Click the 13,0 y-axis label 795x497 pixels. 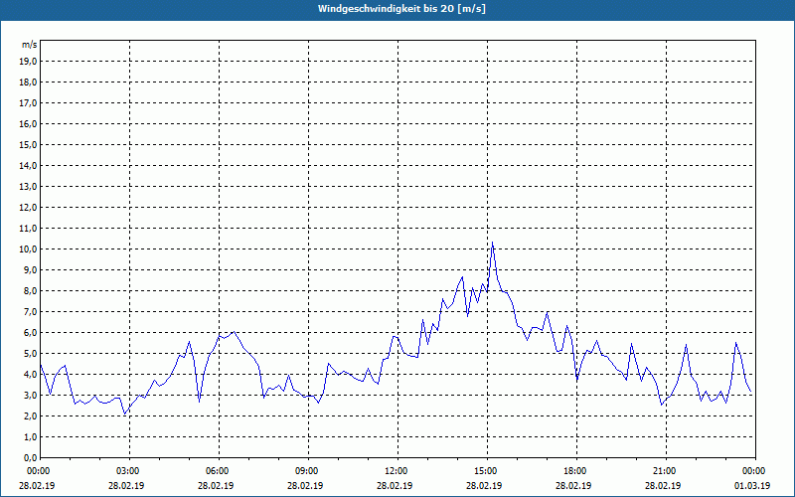point(28,187)
